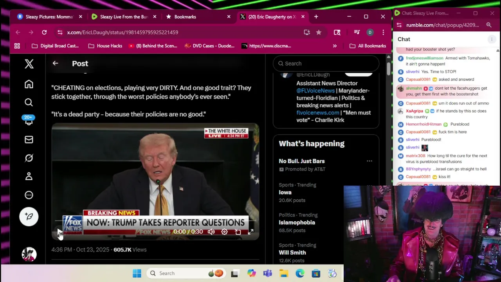Open the Grok icon in X sidebar
The image size is (501, 282).
(29, 158)
